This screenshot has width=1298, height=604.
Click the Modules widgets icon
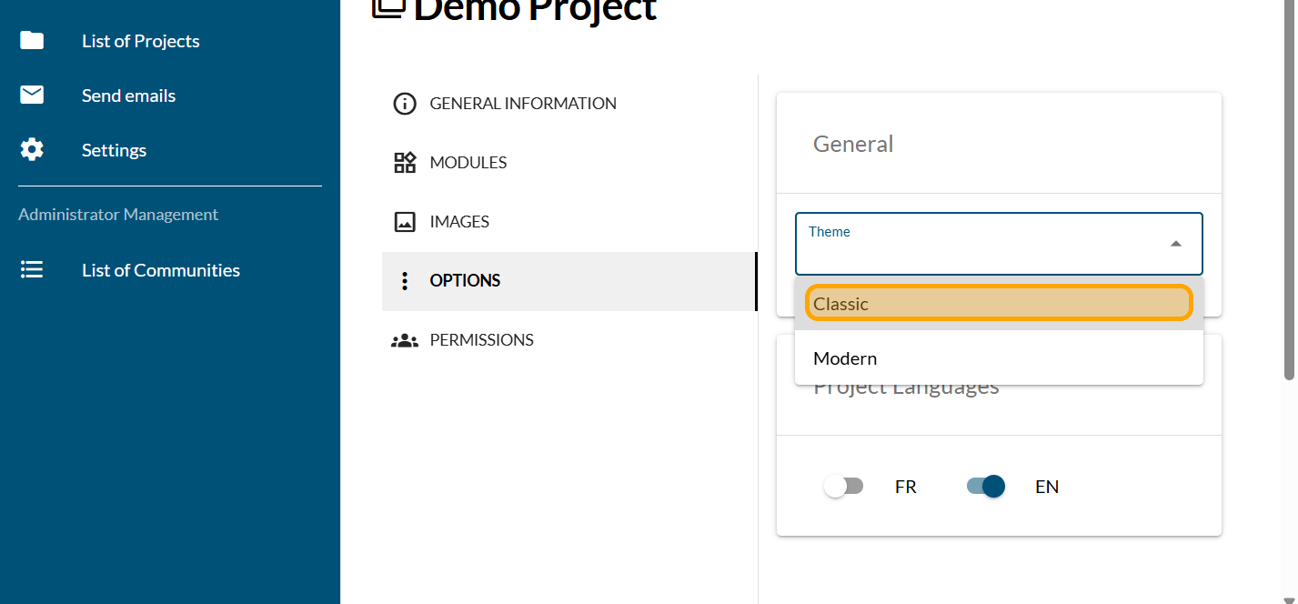pos(405,163)
